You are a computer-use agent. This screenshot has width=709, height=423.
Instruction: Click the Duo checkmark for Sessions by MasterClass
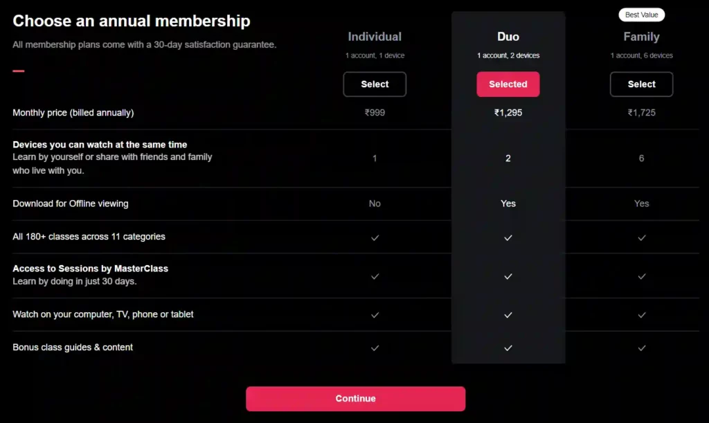point(508,276)
